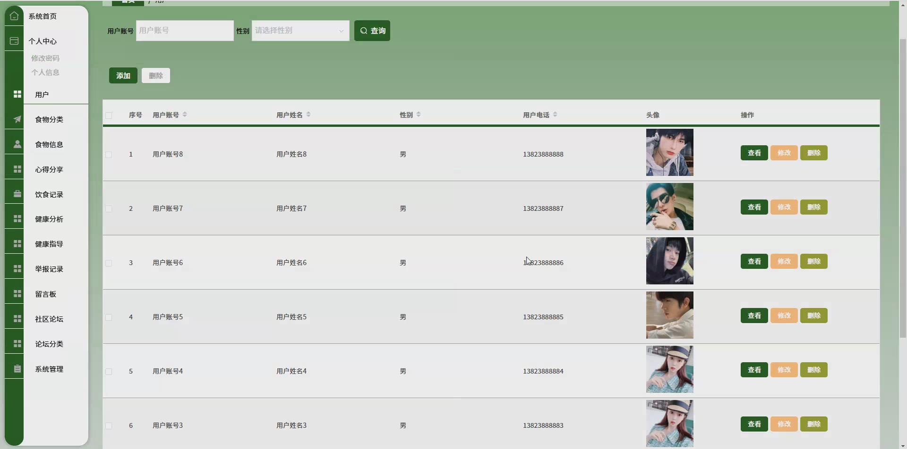Click phone number 13823888888
Viewport: 907px width, 449px height.
[543, 154]
